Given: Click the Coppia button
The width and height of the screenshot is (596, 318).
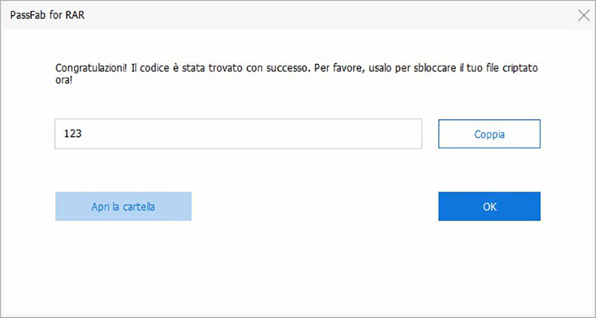Looking at the screenshot, I should coord(489,134).
